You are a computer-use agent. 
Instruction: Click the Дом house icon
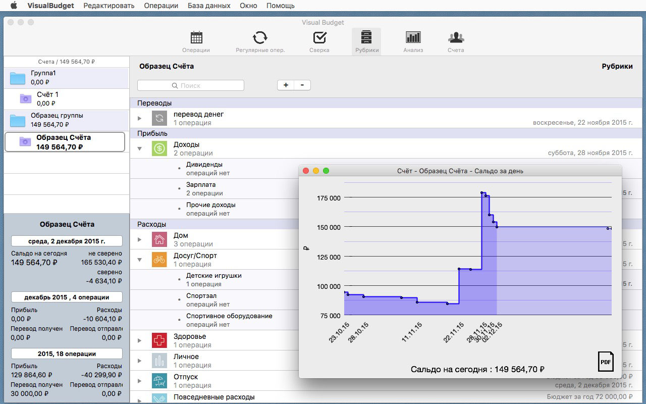click(159, 239)
